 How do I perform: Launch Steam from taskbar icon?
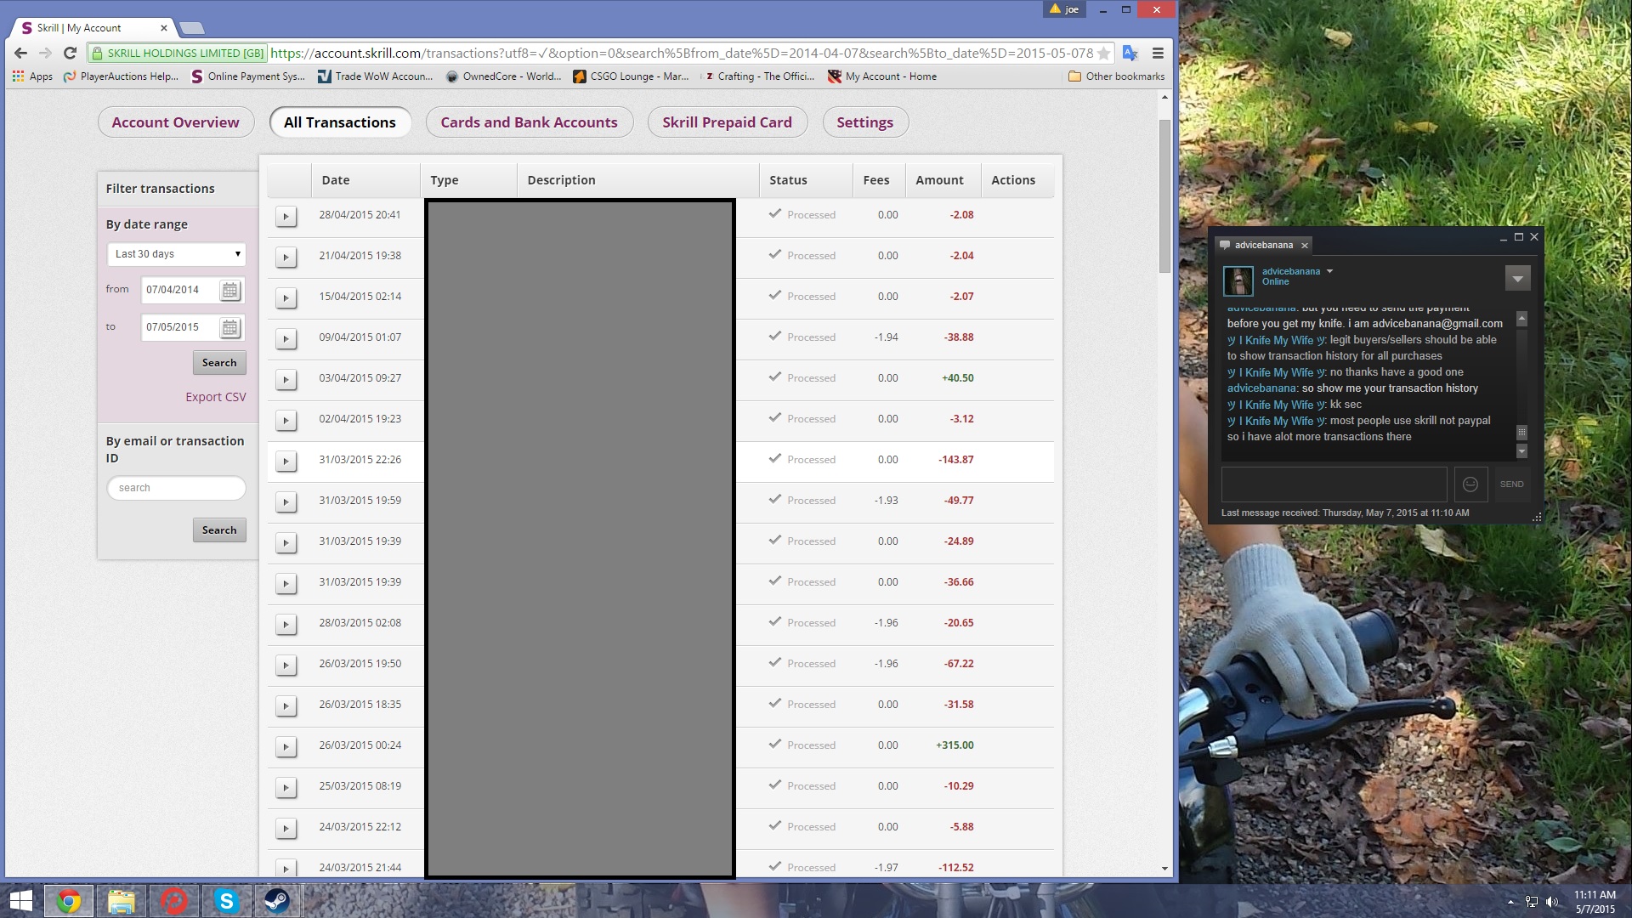[277, 901]
